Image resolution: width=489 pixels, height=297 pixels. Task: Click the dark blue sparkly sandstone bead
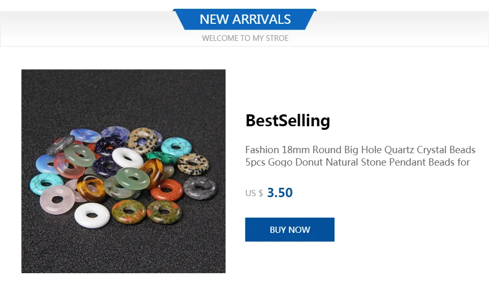pos(109,146)
